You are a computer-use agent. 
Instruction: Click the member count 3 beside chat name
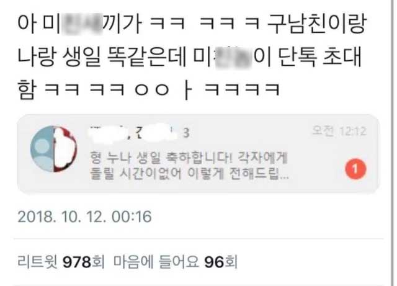pos(186,133)
